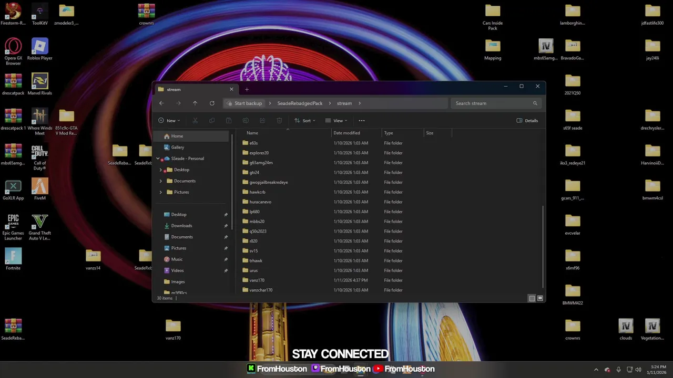Click the file list vertical scrollbar
This screenshot has height=378, width=673.
[x=543, y=246]
